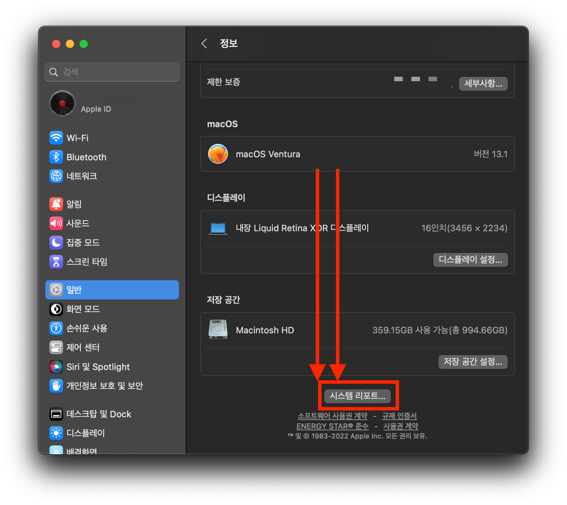Open 소프트웨어 사용권 계약 link
Image resolution: width=567 pixels, height=505 pixels.
coord(333,416)
